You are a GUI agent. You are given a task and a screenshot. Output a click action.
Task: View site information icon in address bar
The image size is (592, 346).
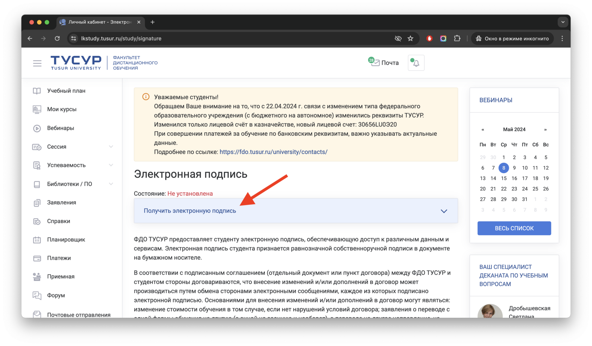tap(74, 39)
